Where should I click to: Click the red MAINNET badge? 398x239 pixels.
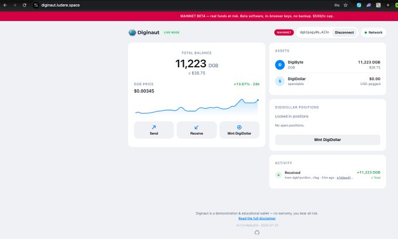click(x=284, y=32)
